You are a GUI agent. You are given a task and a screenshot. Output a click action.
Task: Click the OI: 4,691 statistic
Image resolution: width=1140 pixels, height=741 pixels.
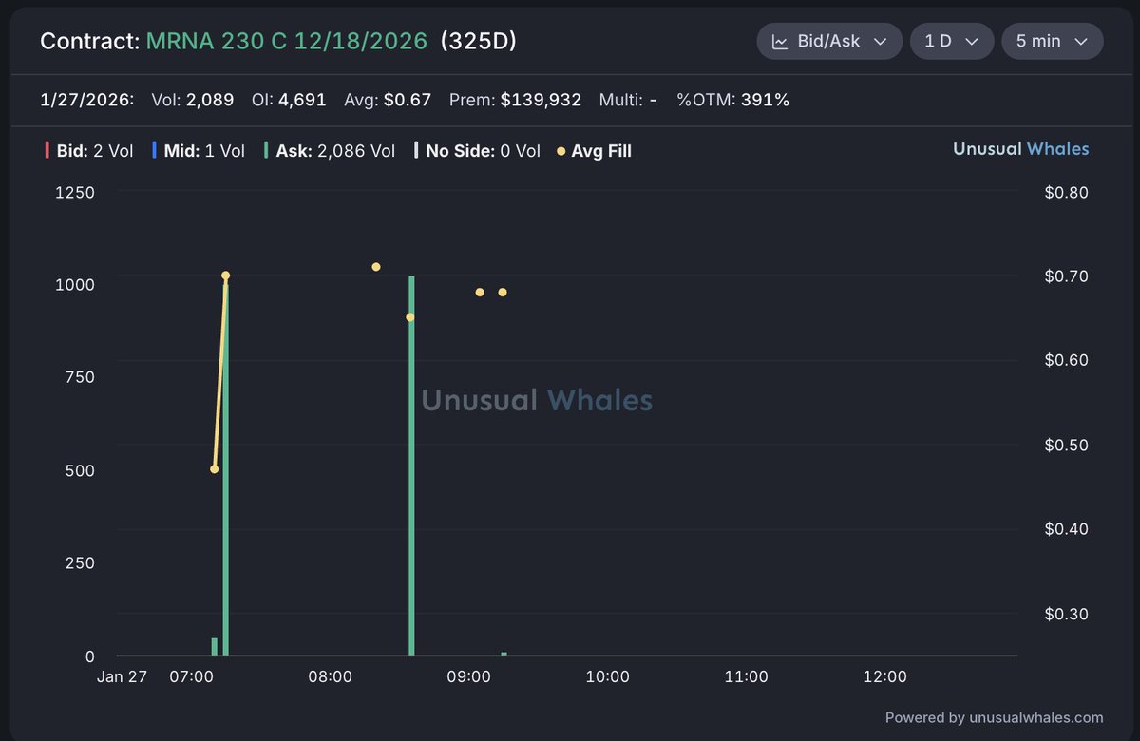point(289,100)
